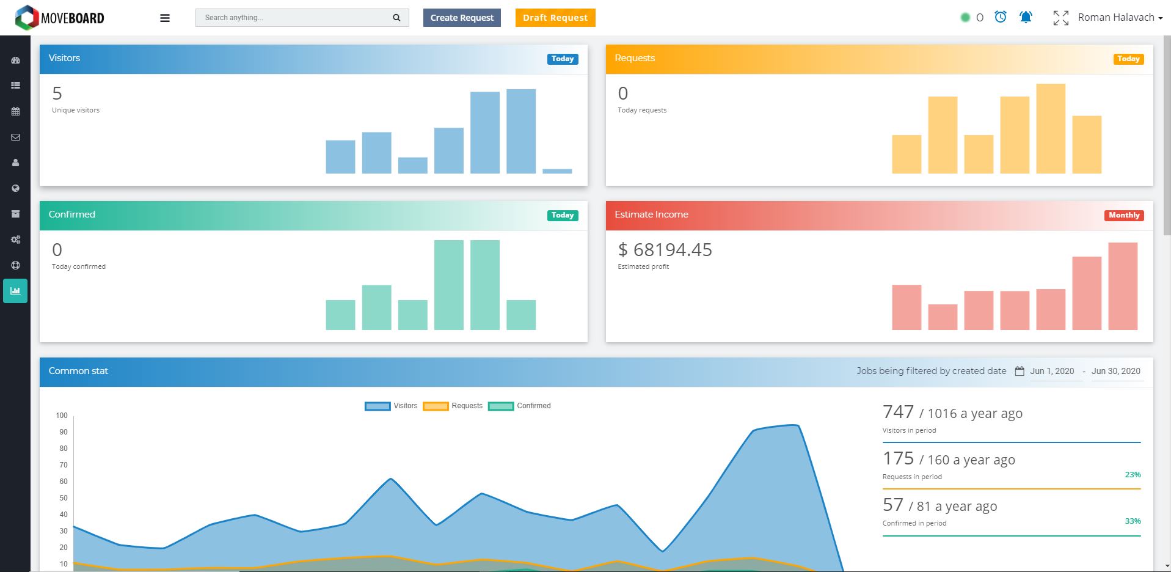Select the highlighted statistics bar-chart sidebar icon
The width and height of the screenshot is (1171, 572).
click(15, 291)
